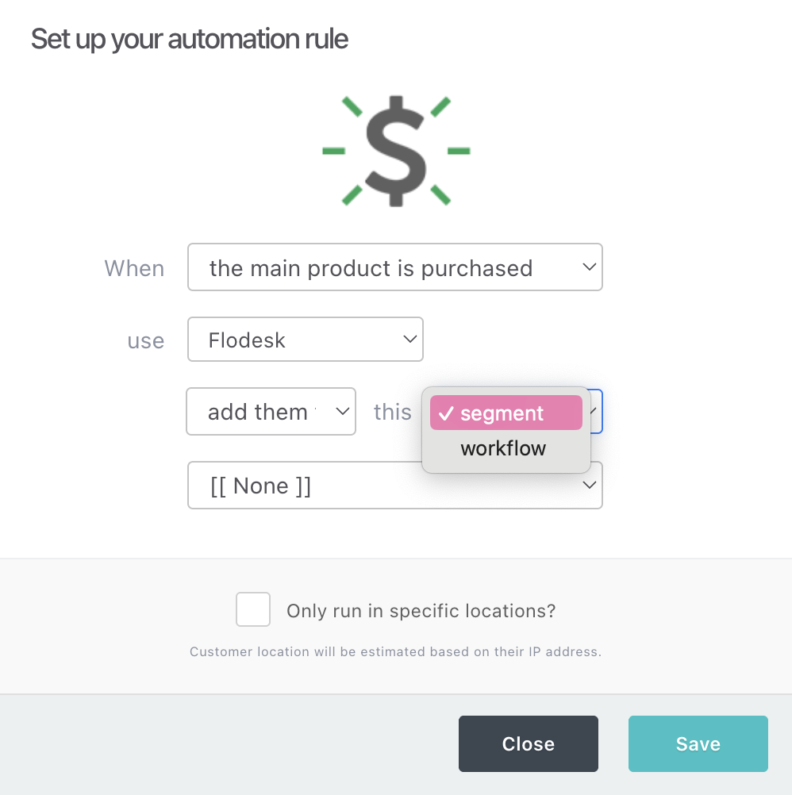
Task: Select the checked segment option
Action: (x=506, y=413)
